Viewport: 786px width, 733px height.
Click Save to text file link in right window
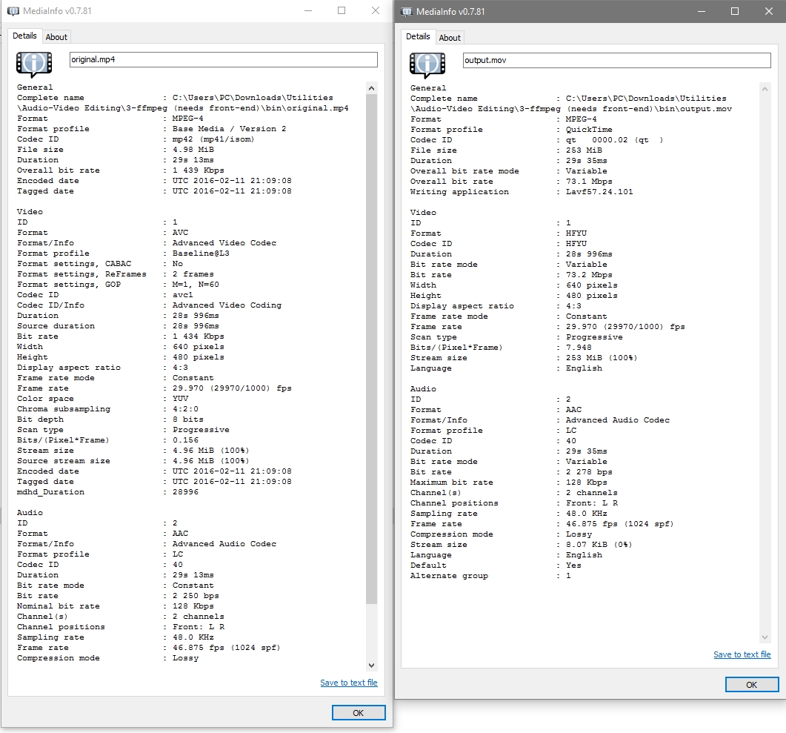tap(742, 654)
